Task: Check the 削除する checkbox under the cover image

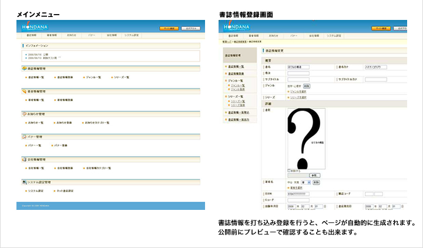Action: [289, 171]
